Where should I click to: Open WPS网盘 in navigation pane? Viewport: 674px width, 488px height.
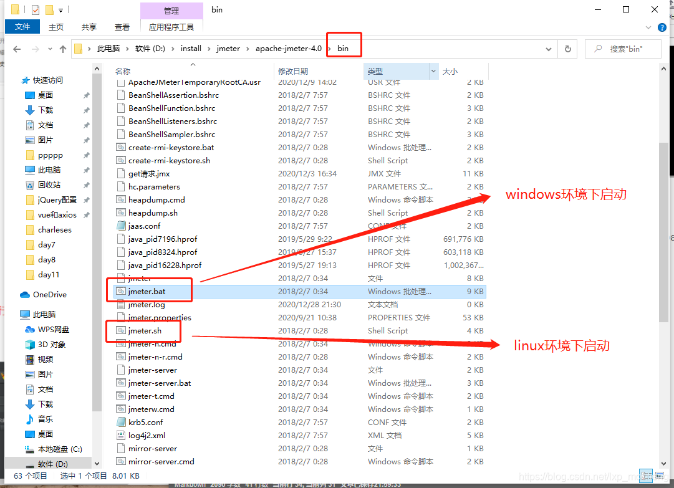(53, 330)
